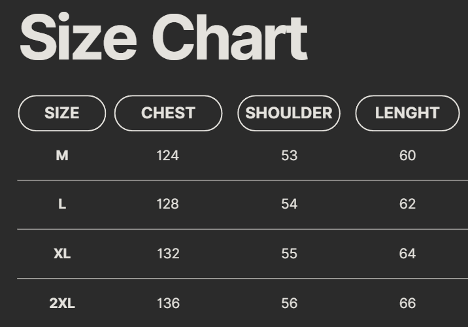Select the 2XL size row label
The width and height of the screenshot is (468, 327).
tap(62, 303)
